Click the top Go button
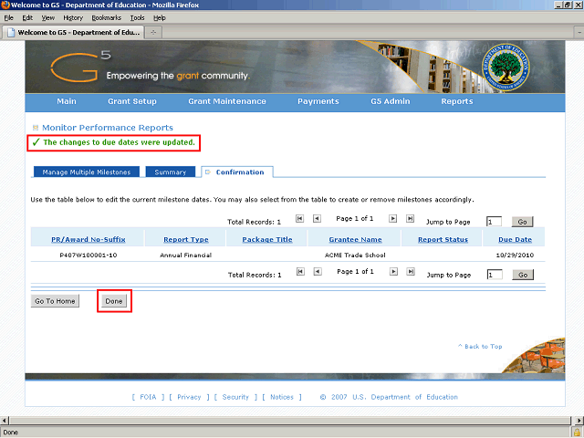 click(x=522, y=222)
